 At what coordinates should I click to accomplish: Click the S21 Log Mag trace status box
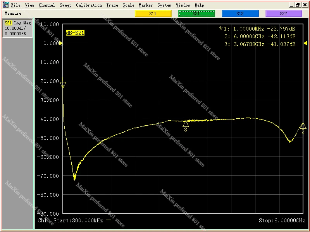(x=17, y=28)
